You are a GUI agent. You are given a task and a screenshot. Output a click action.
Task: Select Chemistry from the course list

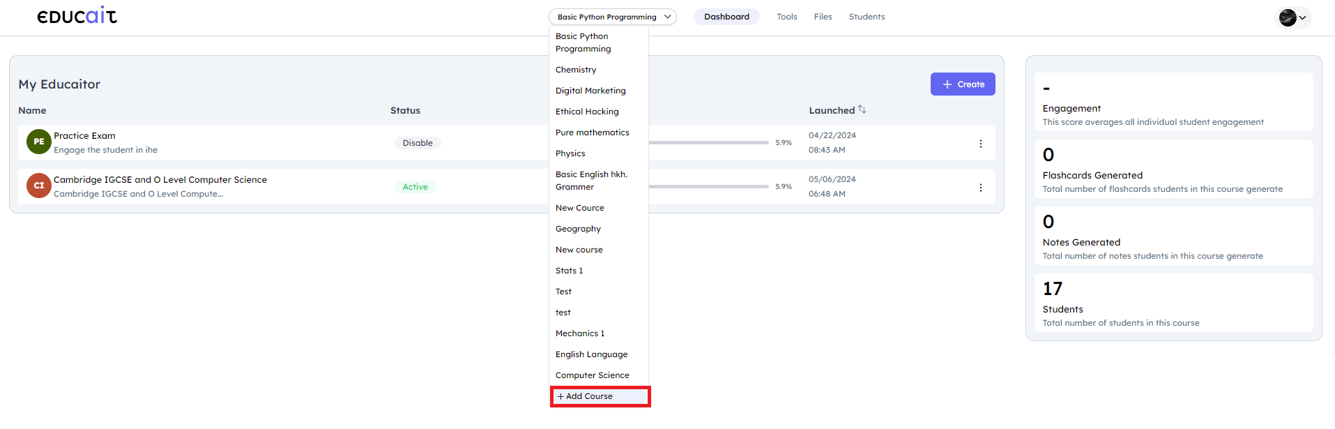tap(576, 70)
